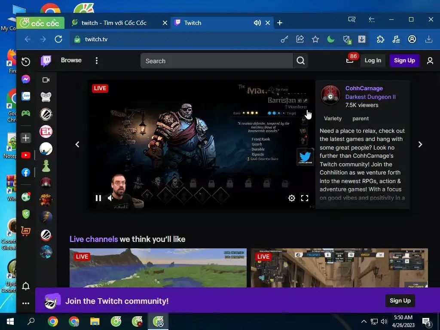The image size is (440, 330).
Task: Click the Twitch search magnifier button
Action: 300,61
